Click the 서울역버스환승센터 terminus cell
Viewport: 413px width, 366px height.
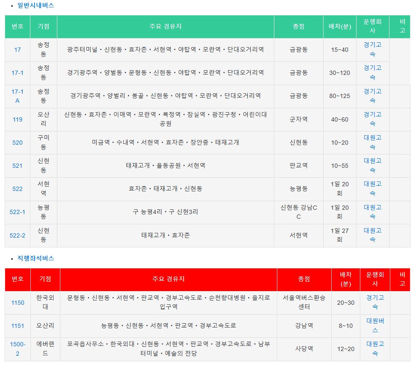coord(304,303)
